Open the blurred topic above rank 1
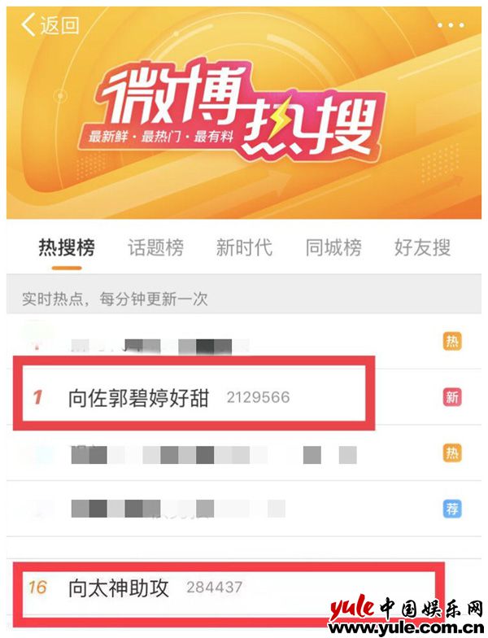Viewport: 488px width, 638px height. pos(244,341)
